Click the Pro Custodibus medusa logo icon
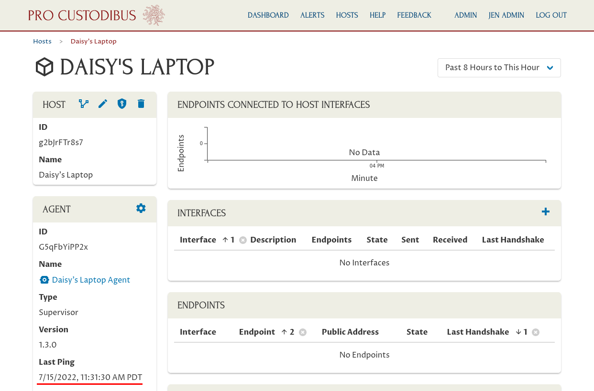The image size is (594, 391). [x=154, y=15]
